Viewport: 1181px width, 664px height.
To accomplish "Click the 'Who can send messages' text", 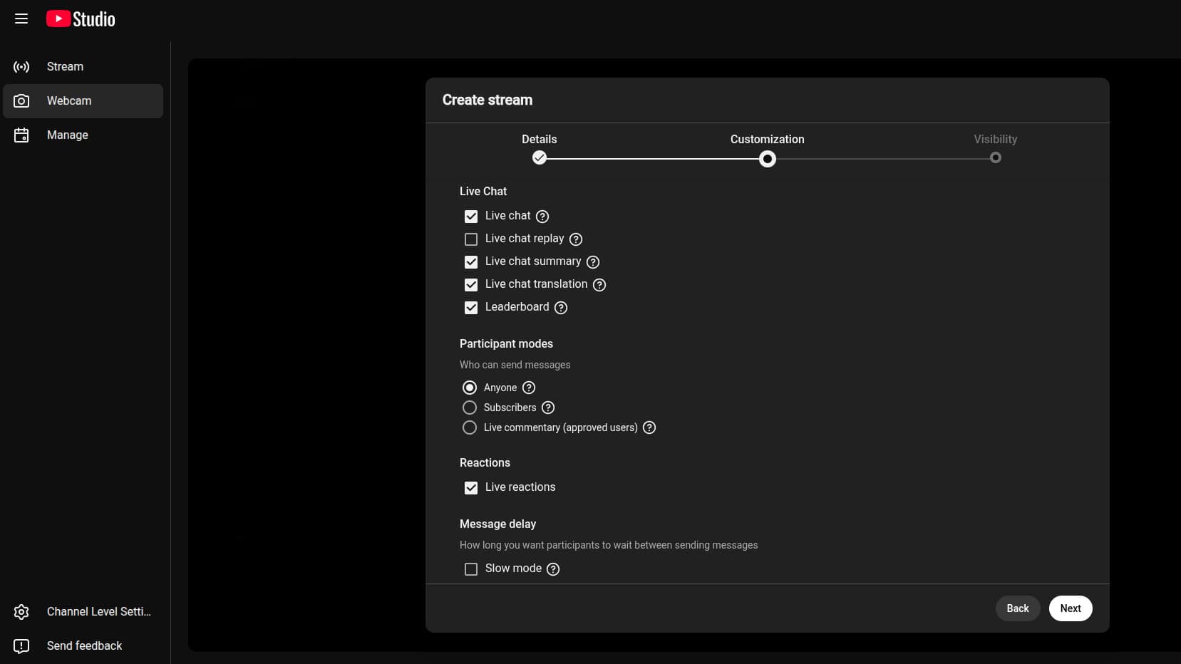I will pos(515,365).
